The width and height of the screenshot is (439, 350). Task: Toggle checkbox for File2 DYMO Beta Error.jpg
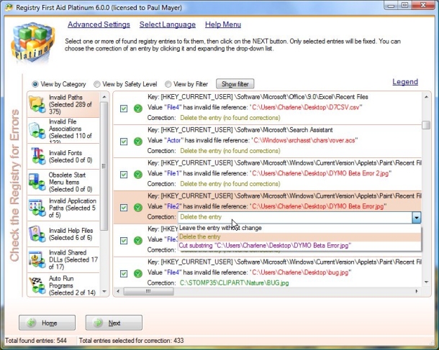pyautogui.click(x=124, y=208)
